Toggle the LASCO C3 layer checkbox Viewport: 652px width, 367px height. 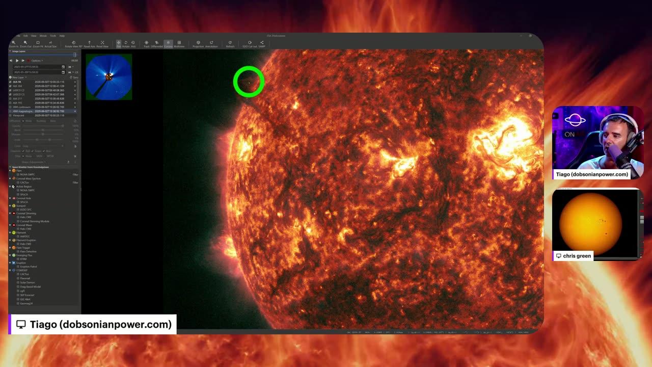(10, 94)
